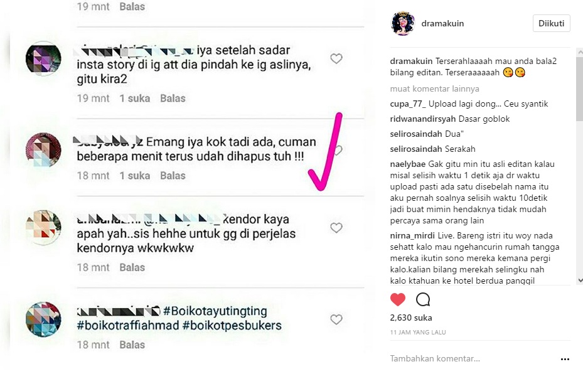Viewport: 583px width, 374px height.
Task: Expand 'muat komentar lainnya' comments
Action: click(434, 89)
